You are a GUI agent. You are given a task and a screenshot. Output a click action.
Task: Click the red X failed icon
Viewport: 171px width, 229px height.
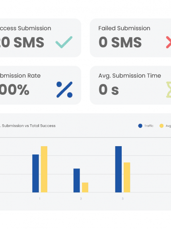(169, 42)
